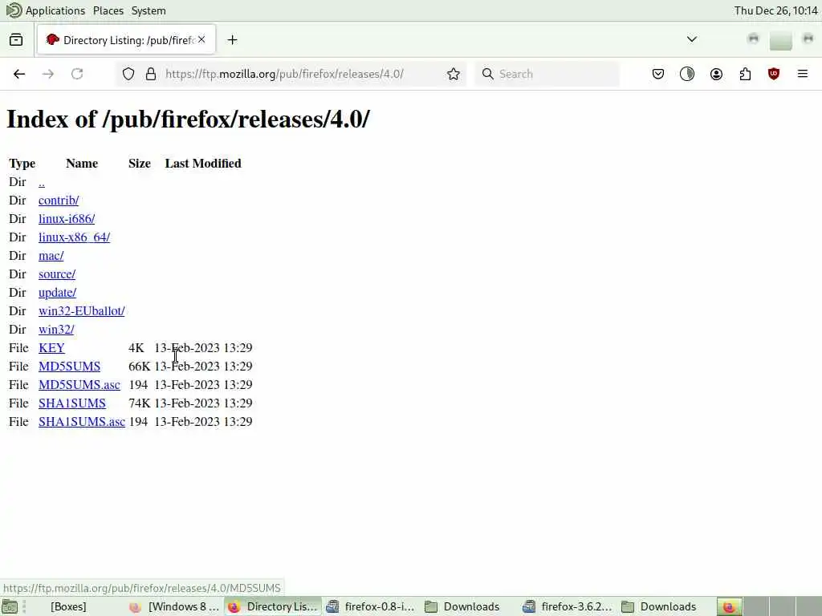Switch to [Windows 8 ...] taskbar window
Viewport: 822px width, 616px height.
coord(175,606)
